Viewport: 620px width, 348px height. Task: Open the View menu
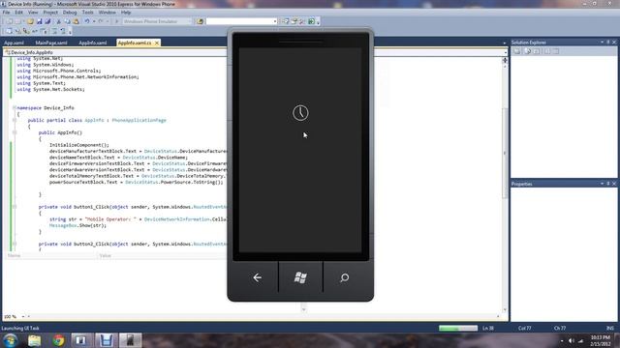point(33,13)
